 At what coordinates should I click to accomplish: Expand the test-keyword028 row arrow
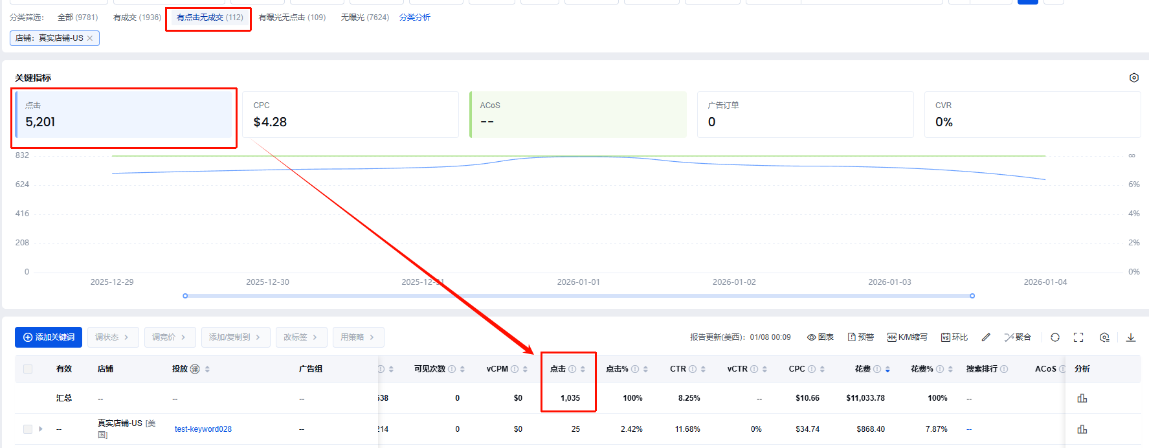(x=41, y=429)
